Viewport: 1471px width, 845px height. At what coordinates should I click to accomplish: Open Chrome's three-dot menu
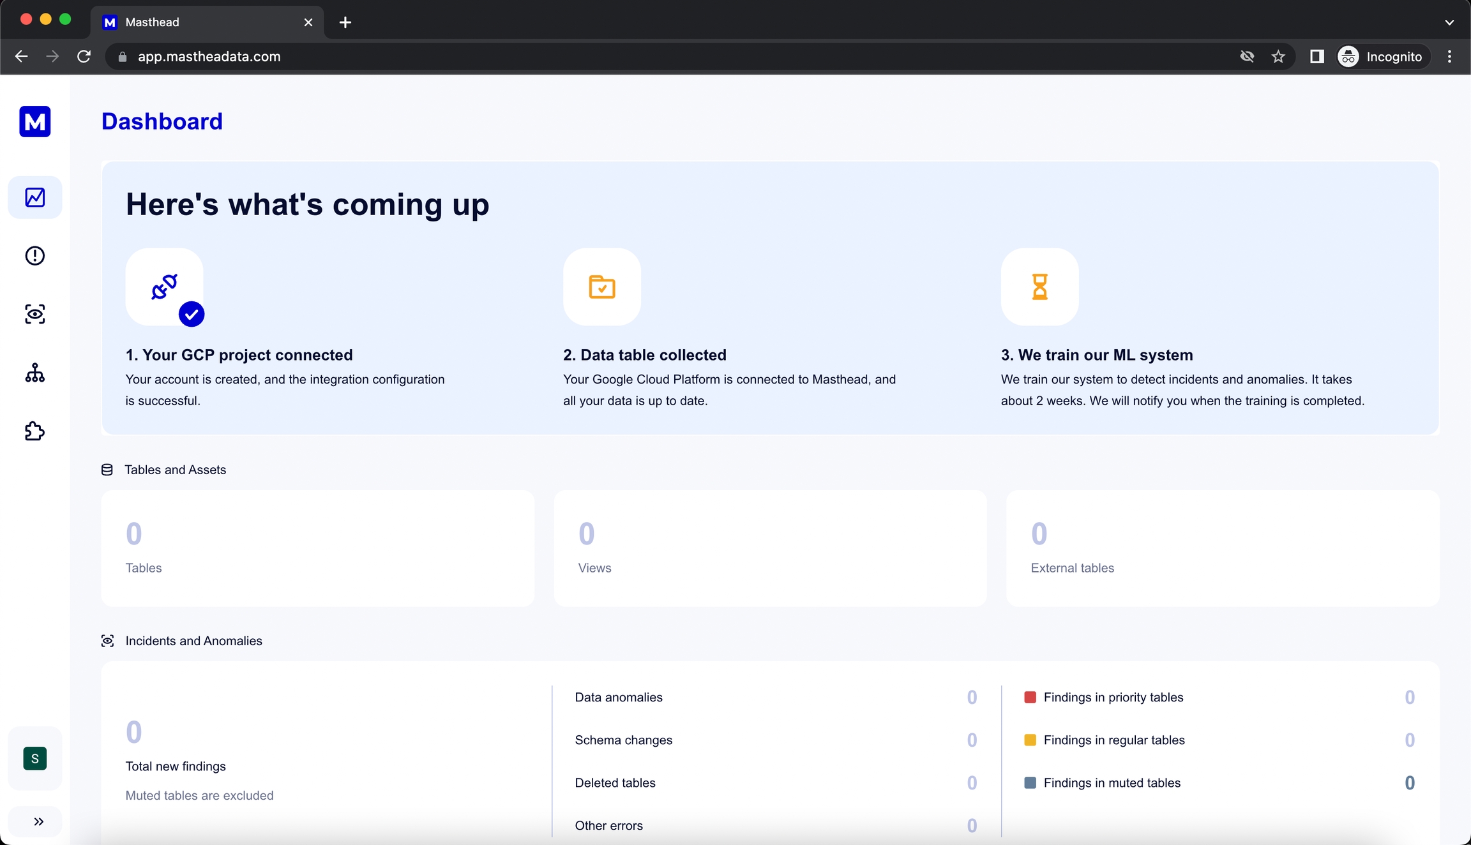(1449, 57)
